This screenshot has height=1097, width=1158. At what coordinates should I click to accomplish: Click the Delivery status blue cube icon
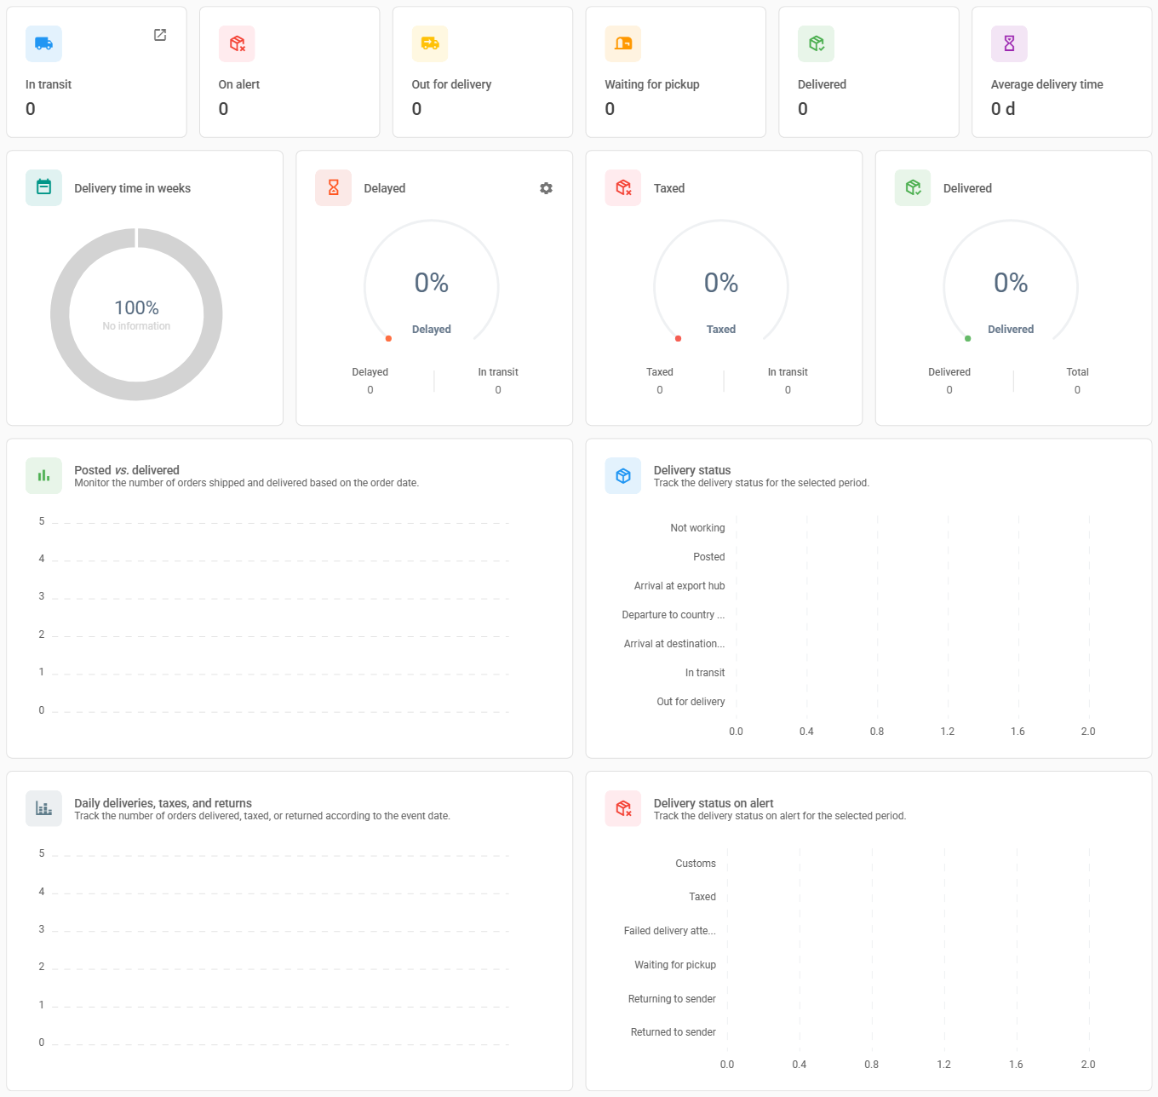point(623,476)
